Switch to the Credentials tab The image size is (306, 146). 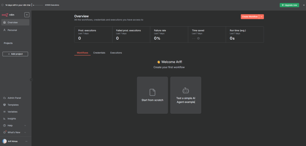99,53
